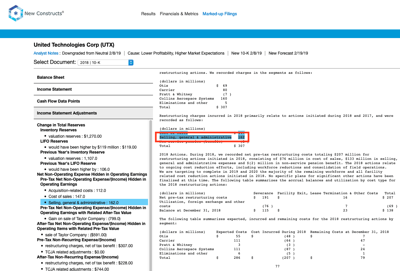
Task: Switch to Financials & Metrics tab
Action: pos(179,14)
